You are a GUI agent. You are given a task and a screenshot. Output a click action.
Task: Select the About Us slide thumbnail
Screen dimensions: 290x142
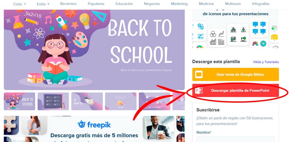coord(87,101)
